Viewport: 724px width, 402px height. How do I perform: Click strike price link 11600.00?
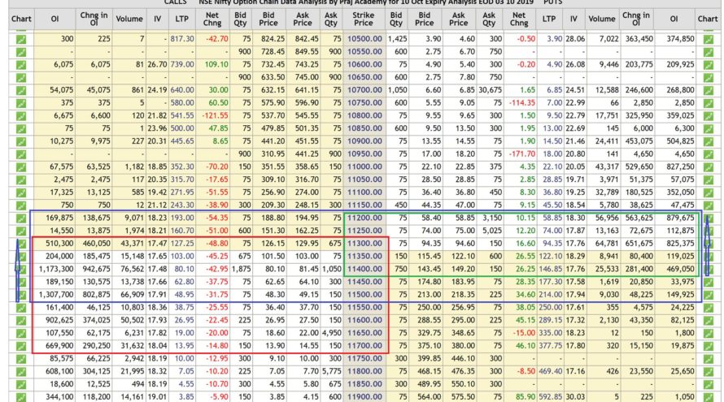364,320
